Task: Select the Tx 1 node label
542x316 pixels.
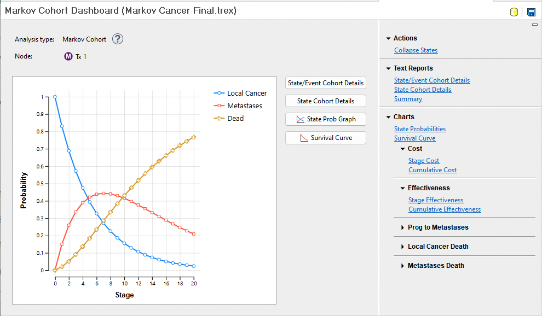Action: coord(80,56)
